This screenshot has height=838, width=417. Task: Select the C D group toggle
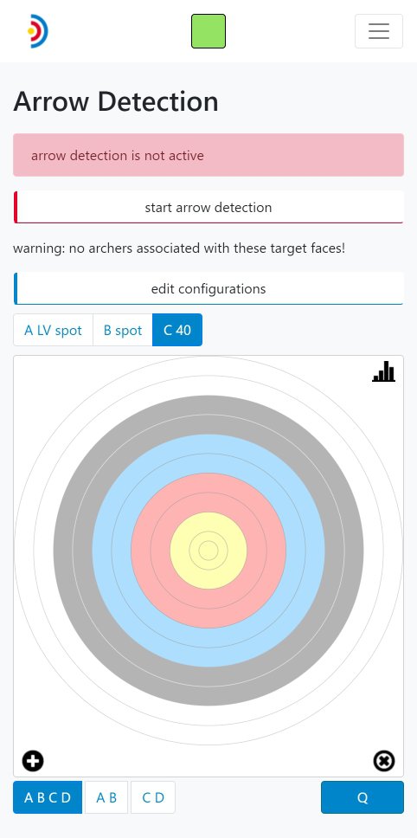click(153, 797)
